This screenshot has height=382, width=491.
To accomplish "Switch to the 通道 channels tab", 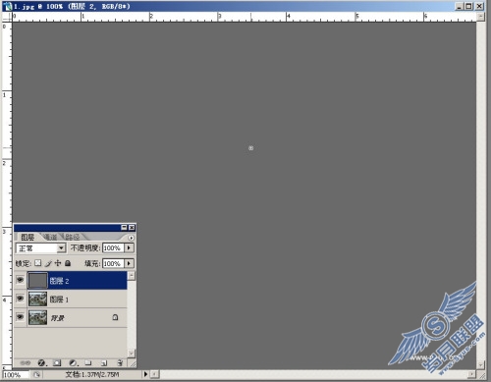I will pos(50,237).
